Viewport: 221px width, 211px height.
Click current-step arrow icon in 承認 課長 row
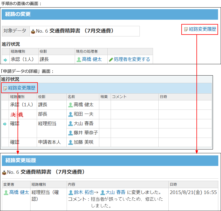pos(5,60)
